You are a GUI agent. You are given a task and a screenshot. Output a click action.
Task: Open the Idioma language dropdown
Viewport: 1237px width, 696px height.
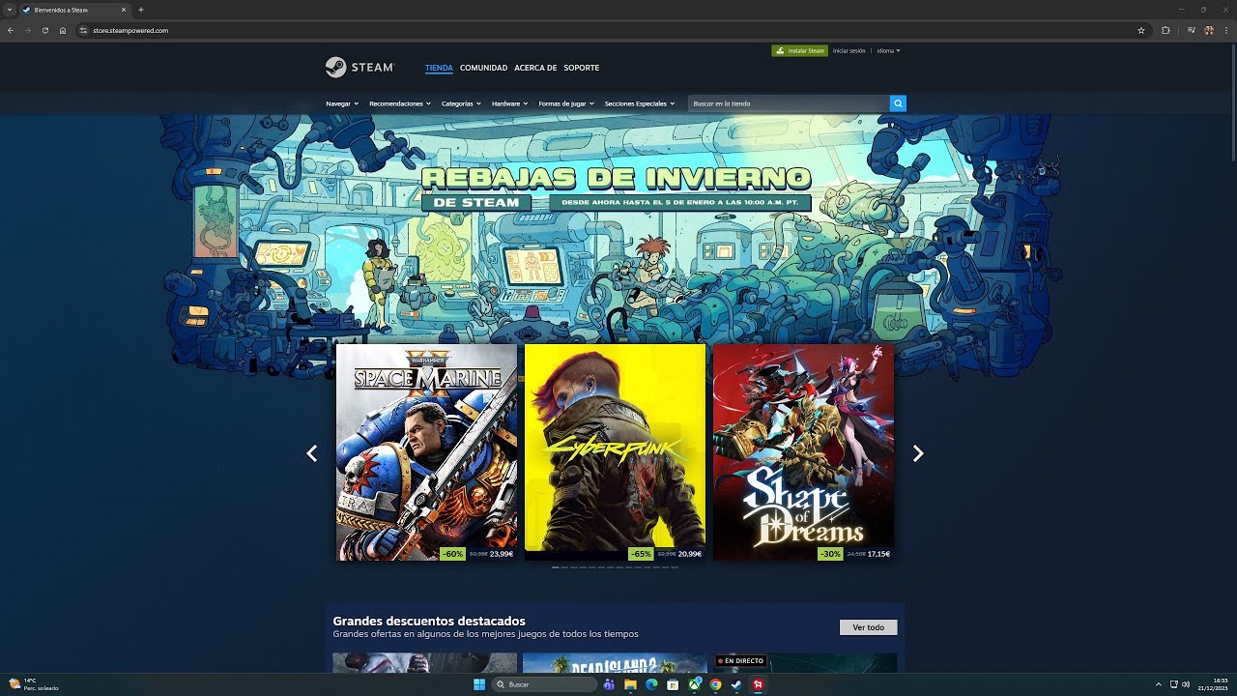click(x=888, y=50)
